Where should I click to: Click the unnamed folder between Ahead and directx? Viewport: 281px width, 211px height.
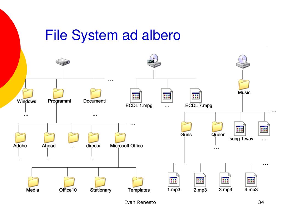pyautogui.click(x=74, y=138)
